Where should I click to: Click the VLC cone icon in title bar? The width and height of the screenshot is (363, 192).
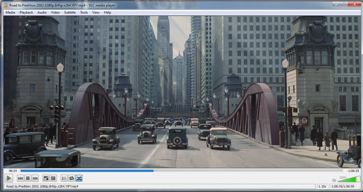coord(6,5)
